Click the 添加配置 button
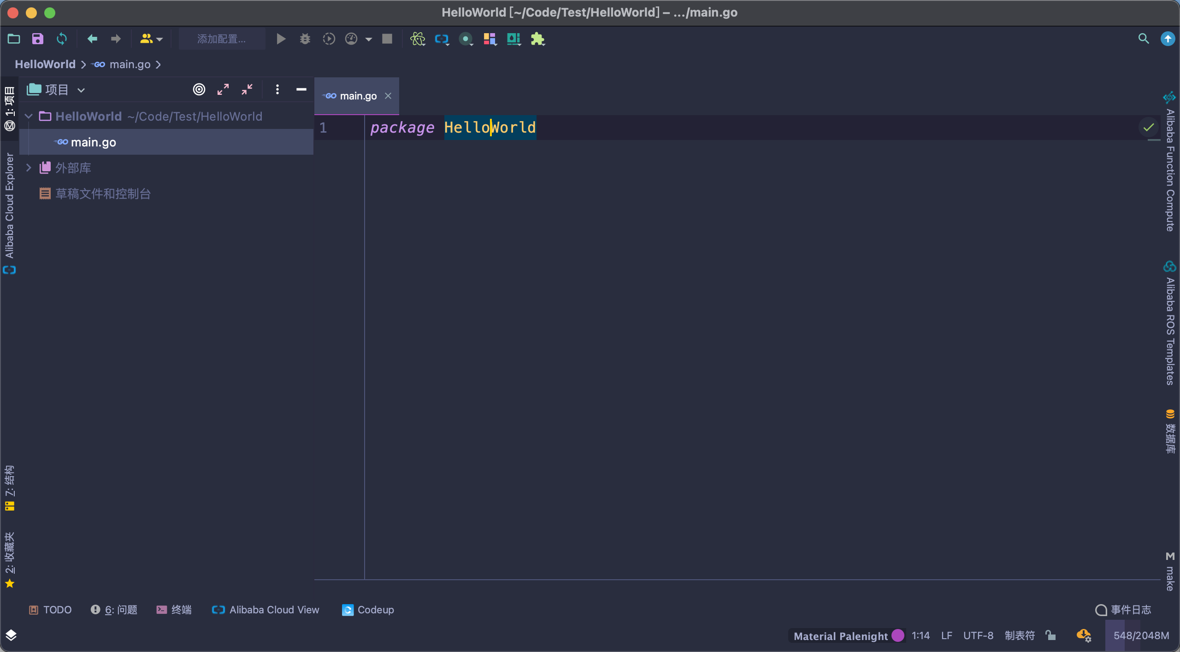1180x652 pixels. 222,39
